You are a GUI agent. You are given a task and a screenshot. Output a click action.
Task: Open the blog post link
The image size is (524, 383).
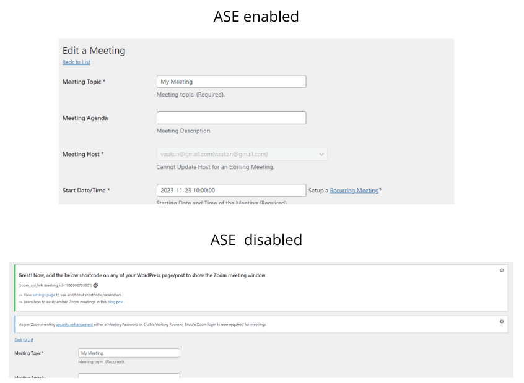point(116,302)
